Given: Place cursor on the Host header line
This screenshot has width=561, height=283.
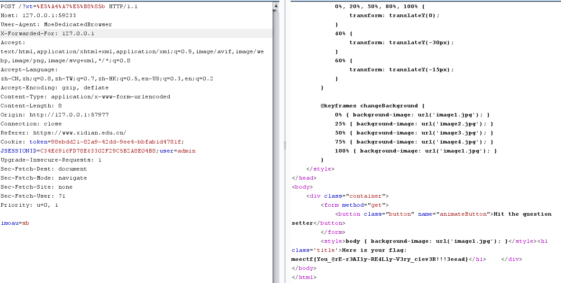Looking at the screenshot, I should [x=38, y=15].
